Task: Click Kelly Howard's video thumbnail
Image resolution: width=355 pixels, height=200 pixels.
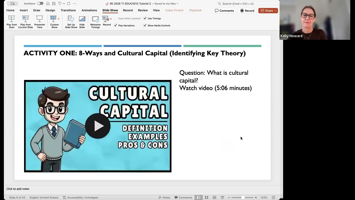Action: (315, 20)
